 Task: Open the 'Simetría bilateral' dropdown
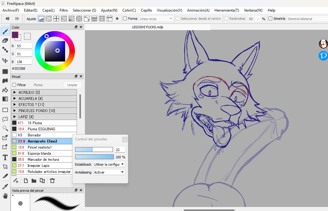pos(308,19)
